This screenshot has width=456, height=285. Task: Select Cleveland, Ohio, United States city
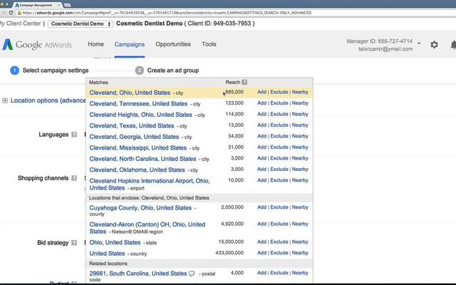130,93
